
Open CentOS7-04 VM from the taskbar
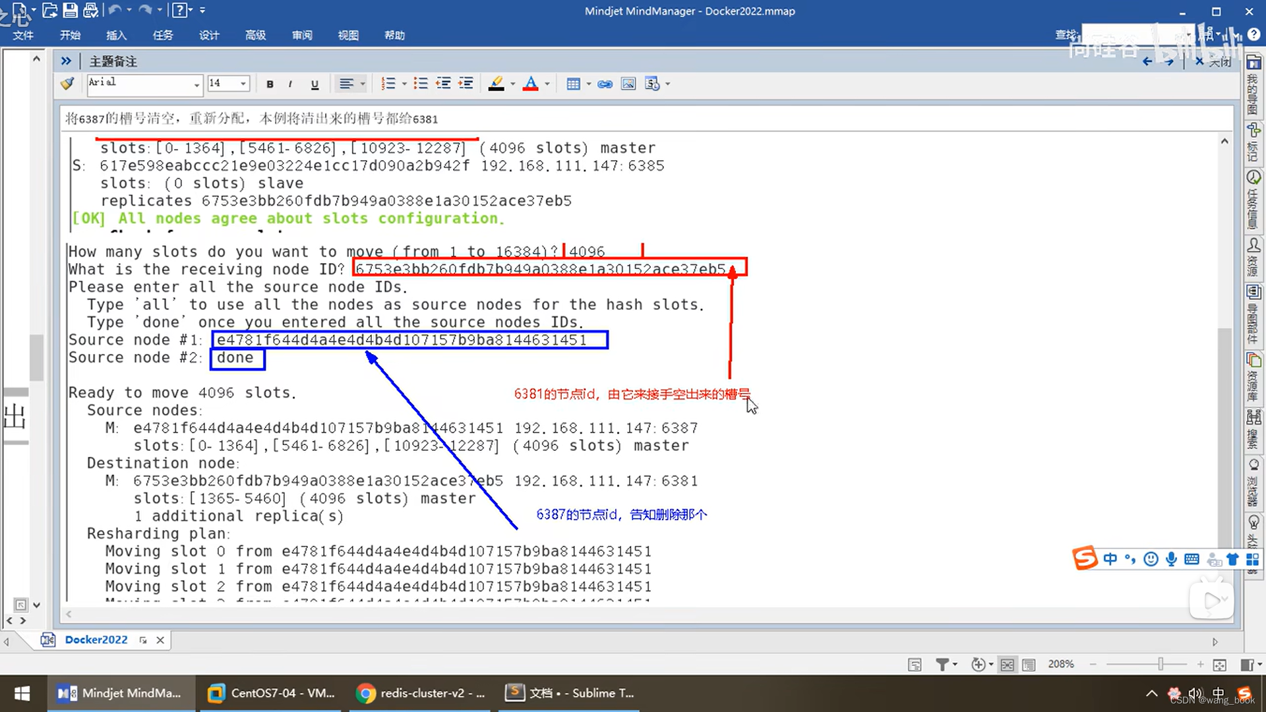pyautogui.click(x=271, y=693)
